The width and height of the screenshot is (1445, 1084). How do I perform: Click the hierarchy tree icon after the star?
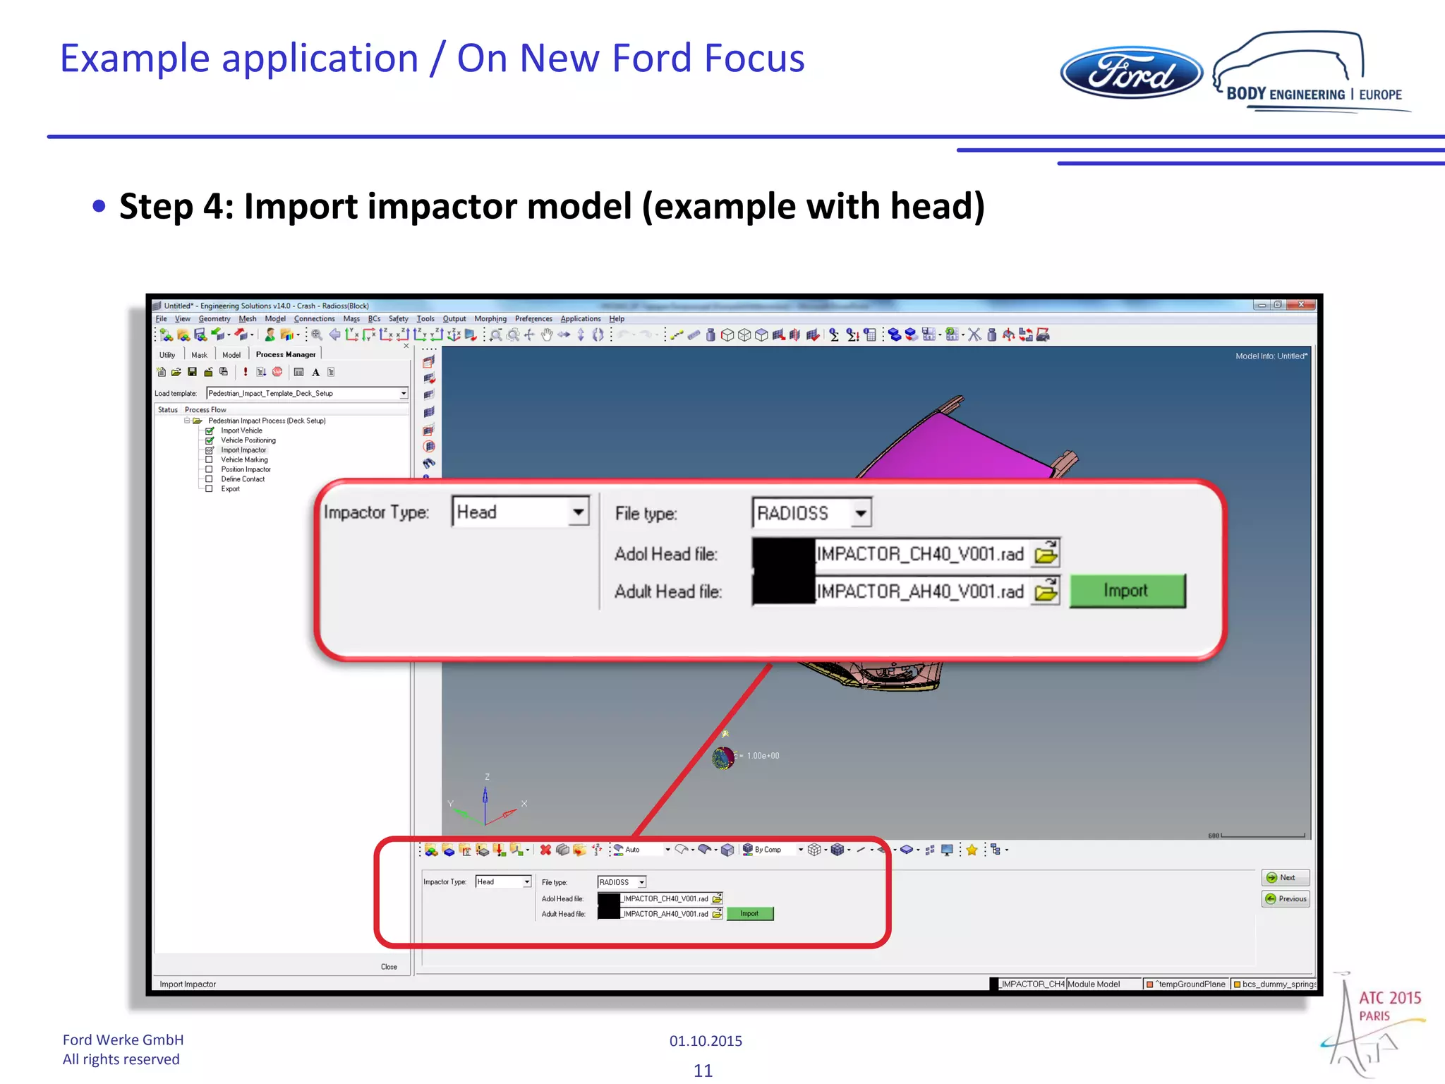tap(995, 850)
